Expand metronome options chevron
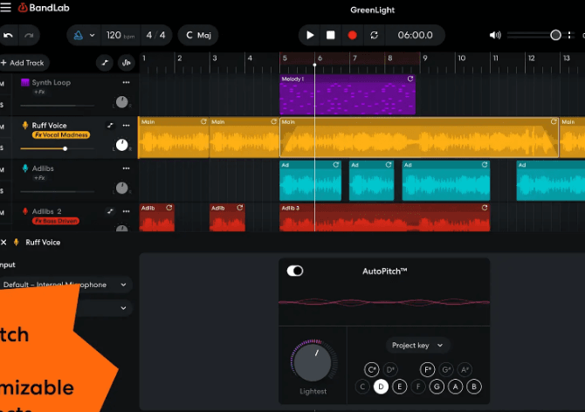Image resolution: width=585 pixels, height=412 pixels. pyautogui.click(x=93, y=36)
